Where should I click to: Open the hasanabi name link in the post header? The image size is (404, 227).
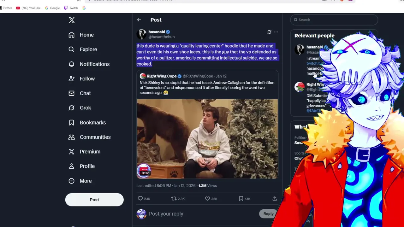click(157, 32)
